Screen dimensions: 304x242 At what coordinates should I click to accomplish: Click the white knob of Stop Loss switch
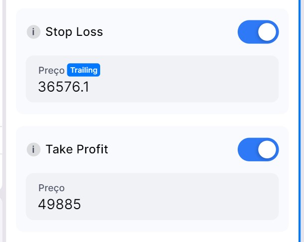[x=267, y=32]
